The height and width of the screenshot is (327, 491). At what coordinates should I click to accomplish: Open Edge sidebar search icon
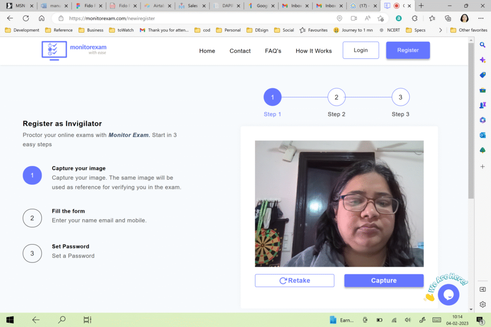[x=482, y=45]
